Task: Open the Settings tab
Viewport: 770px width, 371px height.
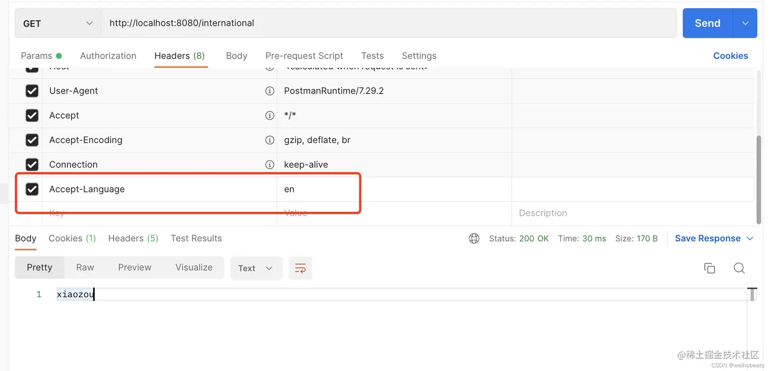Action: (419, 56)
